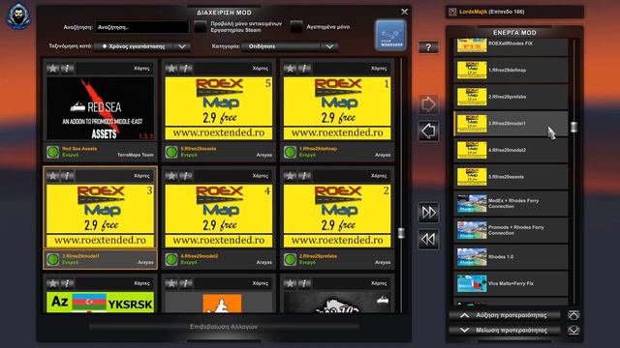Move mod to bottom priority icon
Image resolution: width=620 pixels, height=348 pixels.
click(573, 330)
